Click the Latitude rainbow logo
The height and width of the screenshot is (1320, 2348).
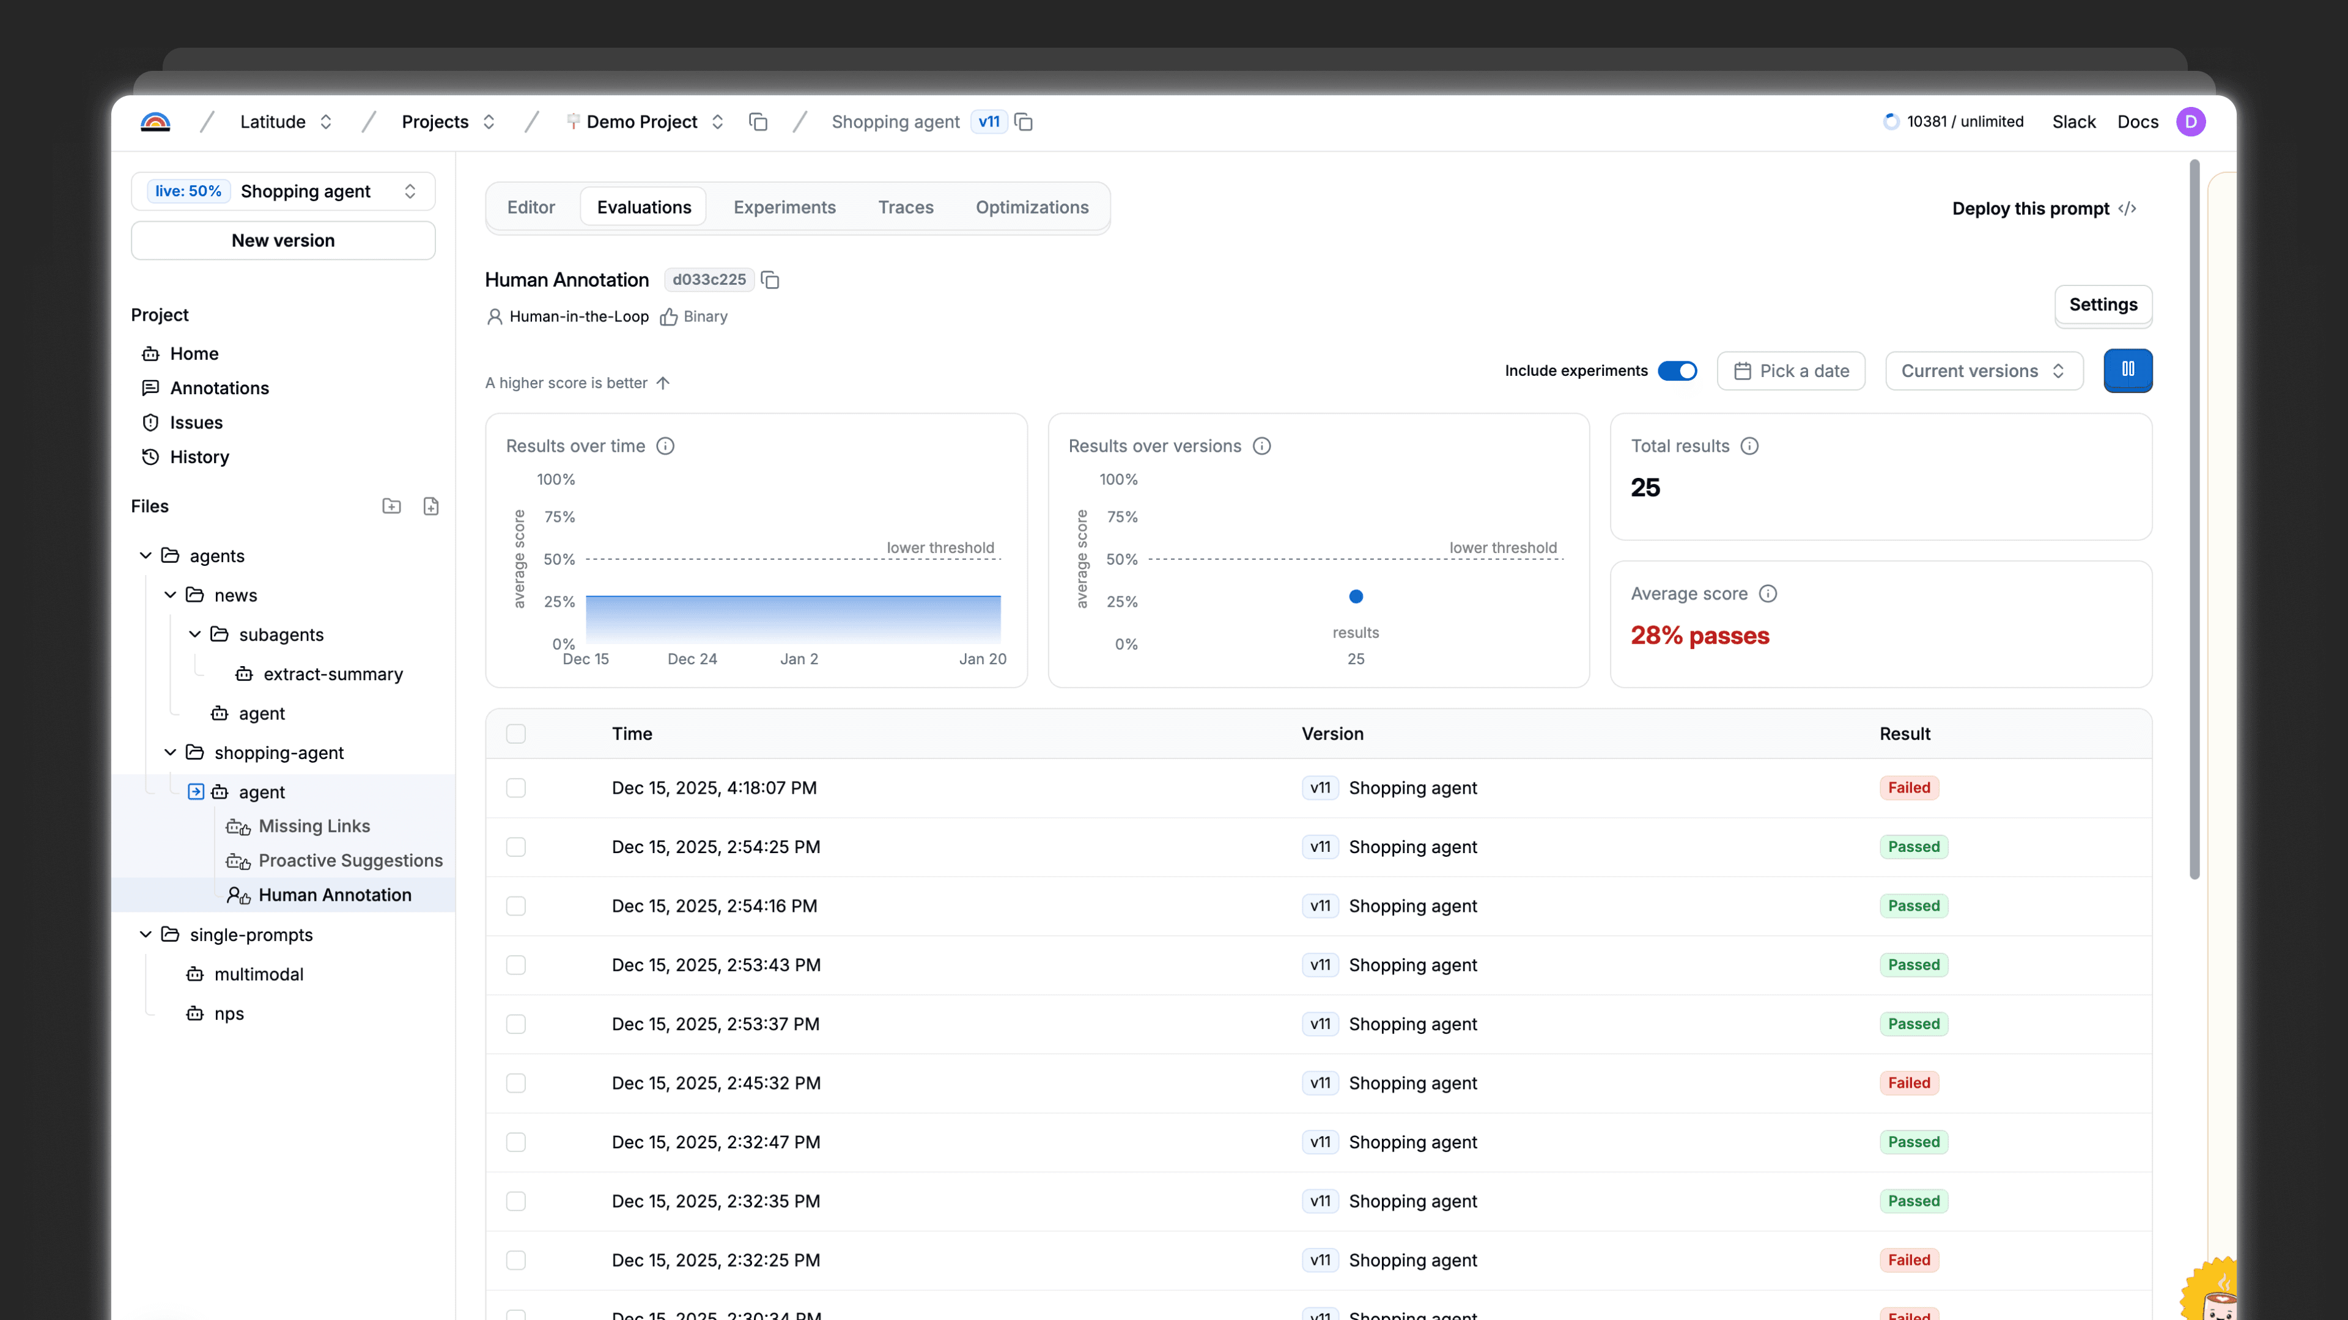click(x=155, y=121)
